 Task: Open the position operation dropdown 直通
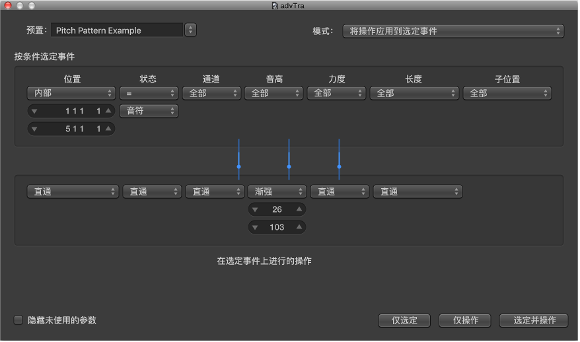tap(73, 191)
